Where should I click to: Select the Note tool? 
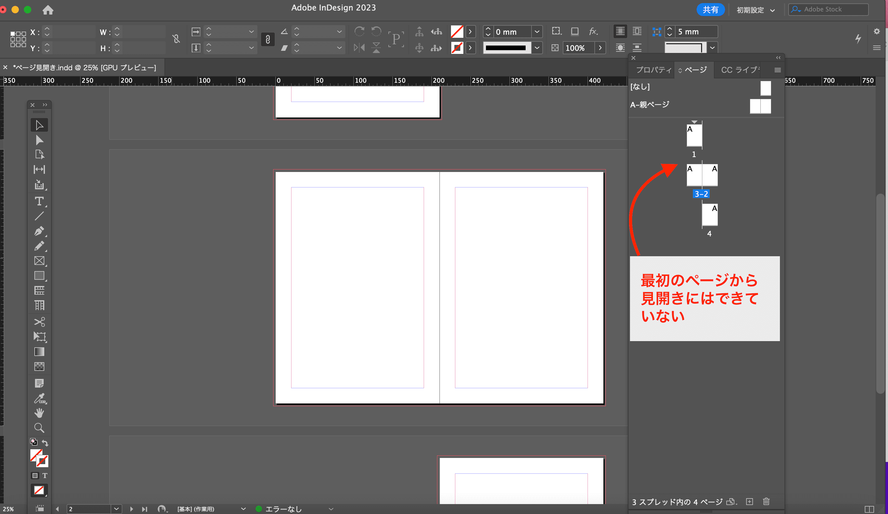pos(39,383)
